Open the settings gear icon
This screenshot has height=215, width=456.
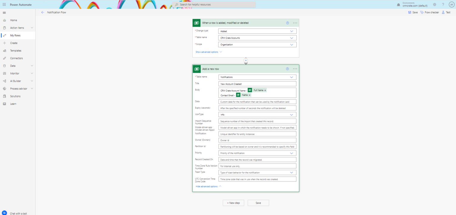[x=434, y=4]
